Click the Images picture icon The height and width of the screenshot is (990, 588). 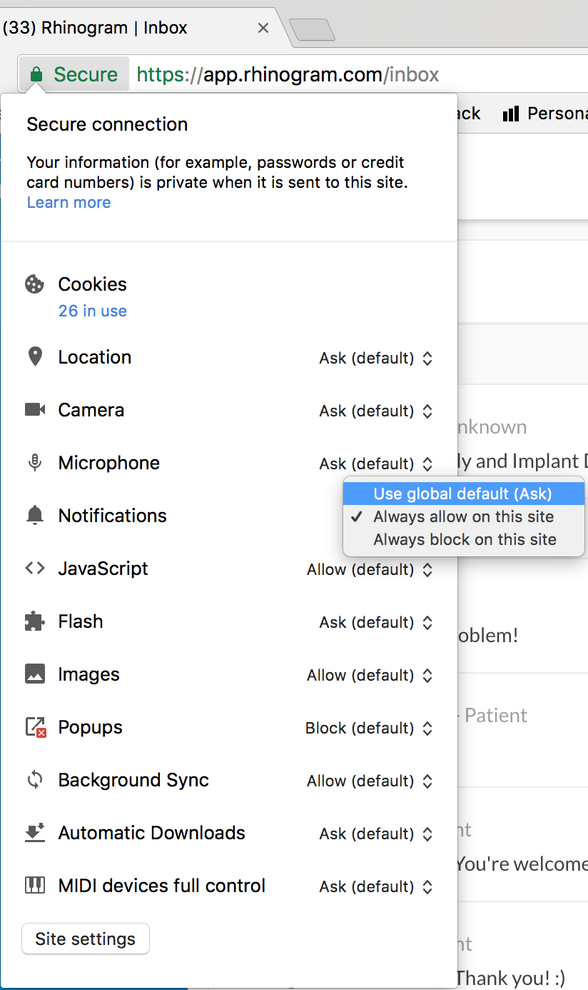click(x=34, y=674)
